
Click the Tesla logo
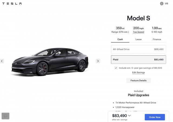12,4
